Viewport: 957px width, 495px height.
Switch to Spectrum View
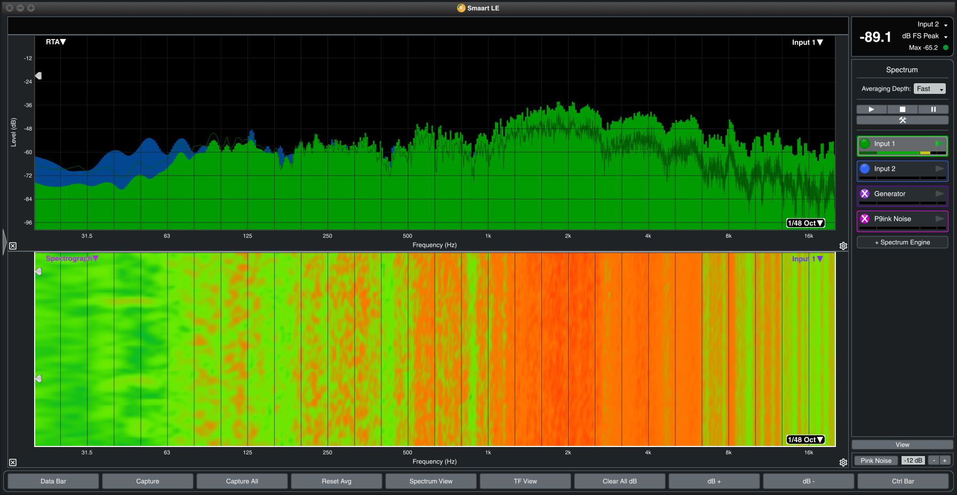point(431,481)
